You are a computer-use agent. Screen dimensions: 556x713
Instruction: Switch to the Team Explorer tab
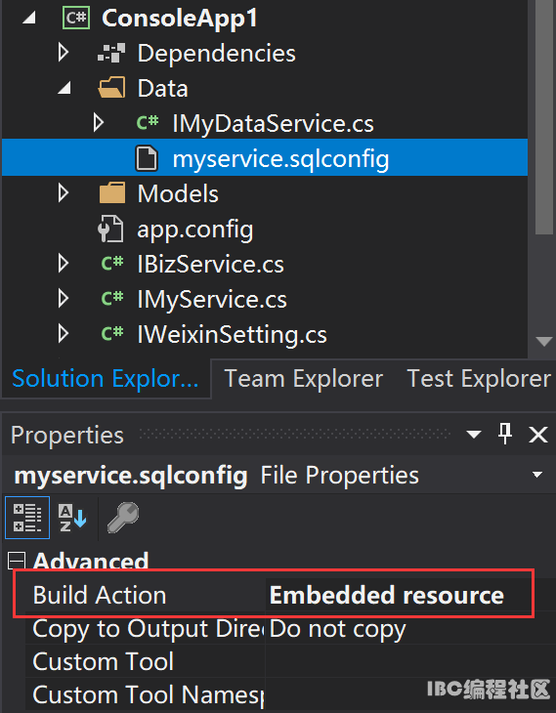(304, 378)
